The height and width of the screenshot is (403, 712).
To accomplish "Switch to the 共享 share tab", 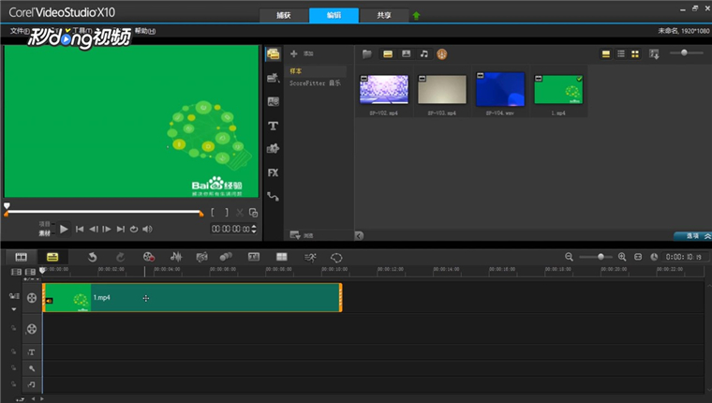I will [x=384, y=15].
